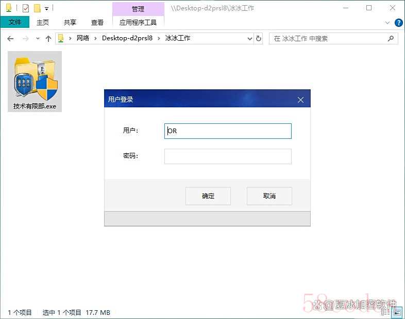
Task: Expand the address bar history dropdown
Action: click(249, 39)
